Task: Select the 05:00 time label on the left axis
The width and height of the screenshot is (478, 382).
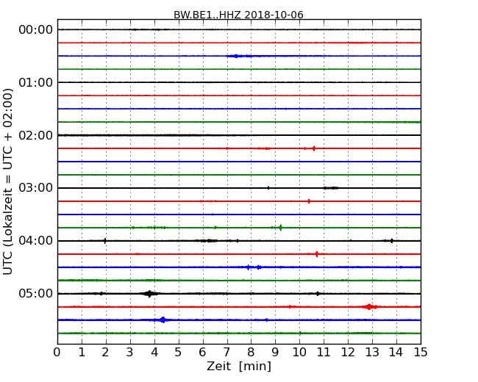Action: 36,293
